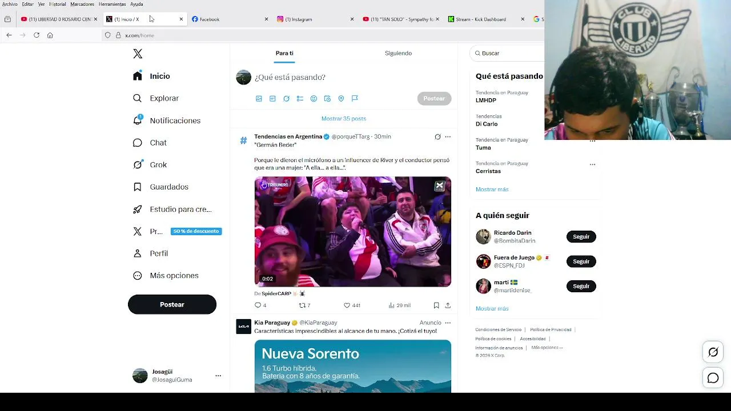731x411 pixels.
Task: Click browser home button
Action: point(50,35)
